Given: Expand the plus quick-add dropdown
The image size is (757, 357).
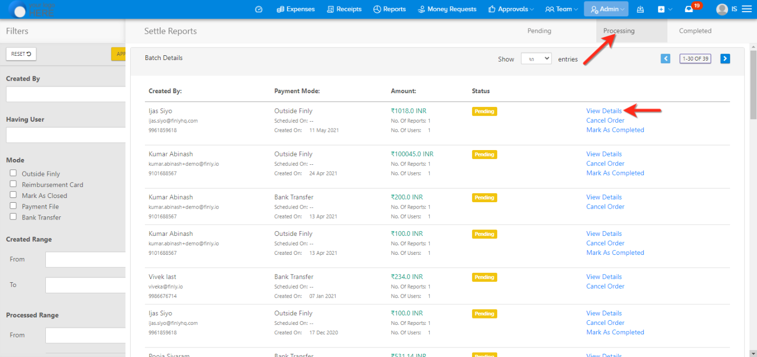Looking at the screenshot, I should [x=665, y=9].
